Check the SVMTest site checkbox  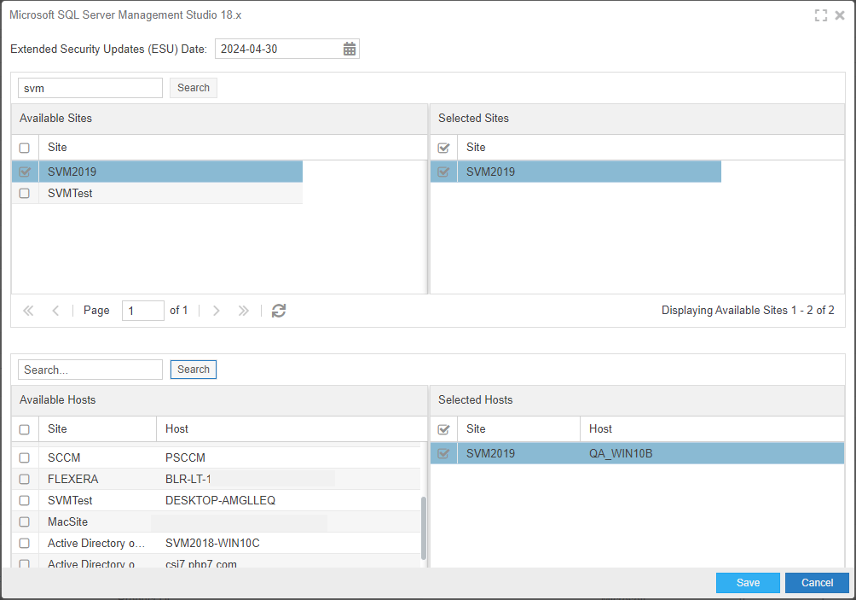pos(25,194)
